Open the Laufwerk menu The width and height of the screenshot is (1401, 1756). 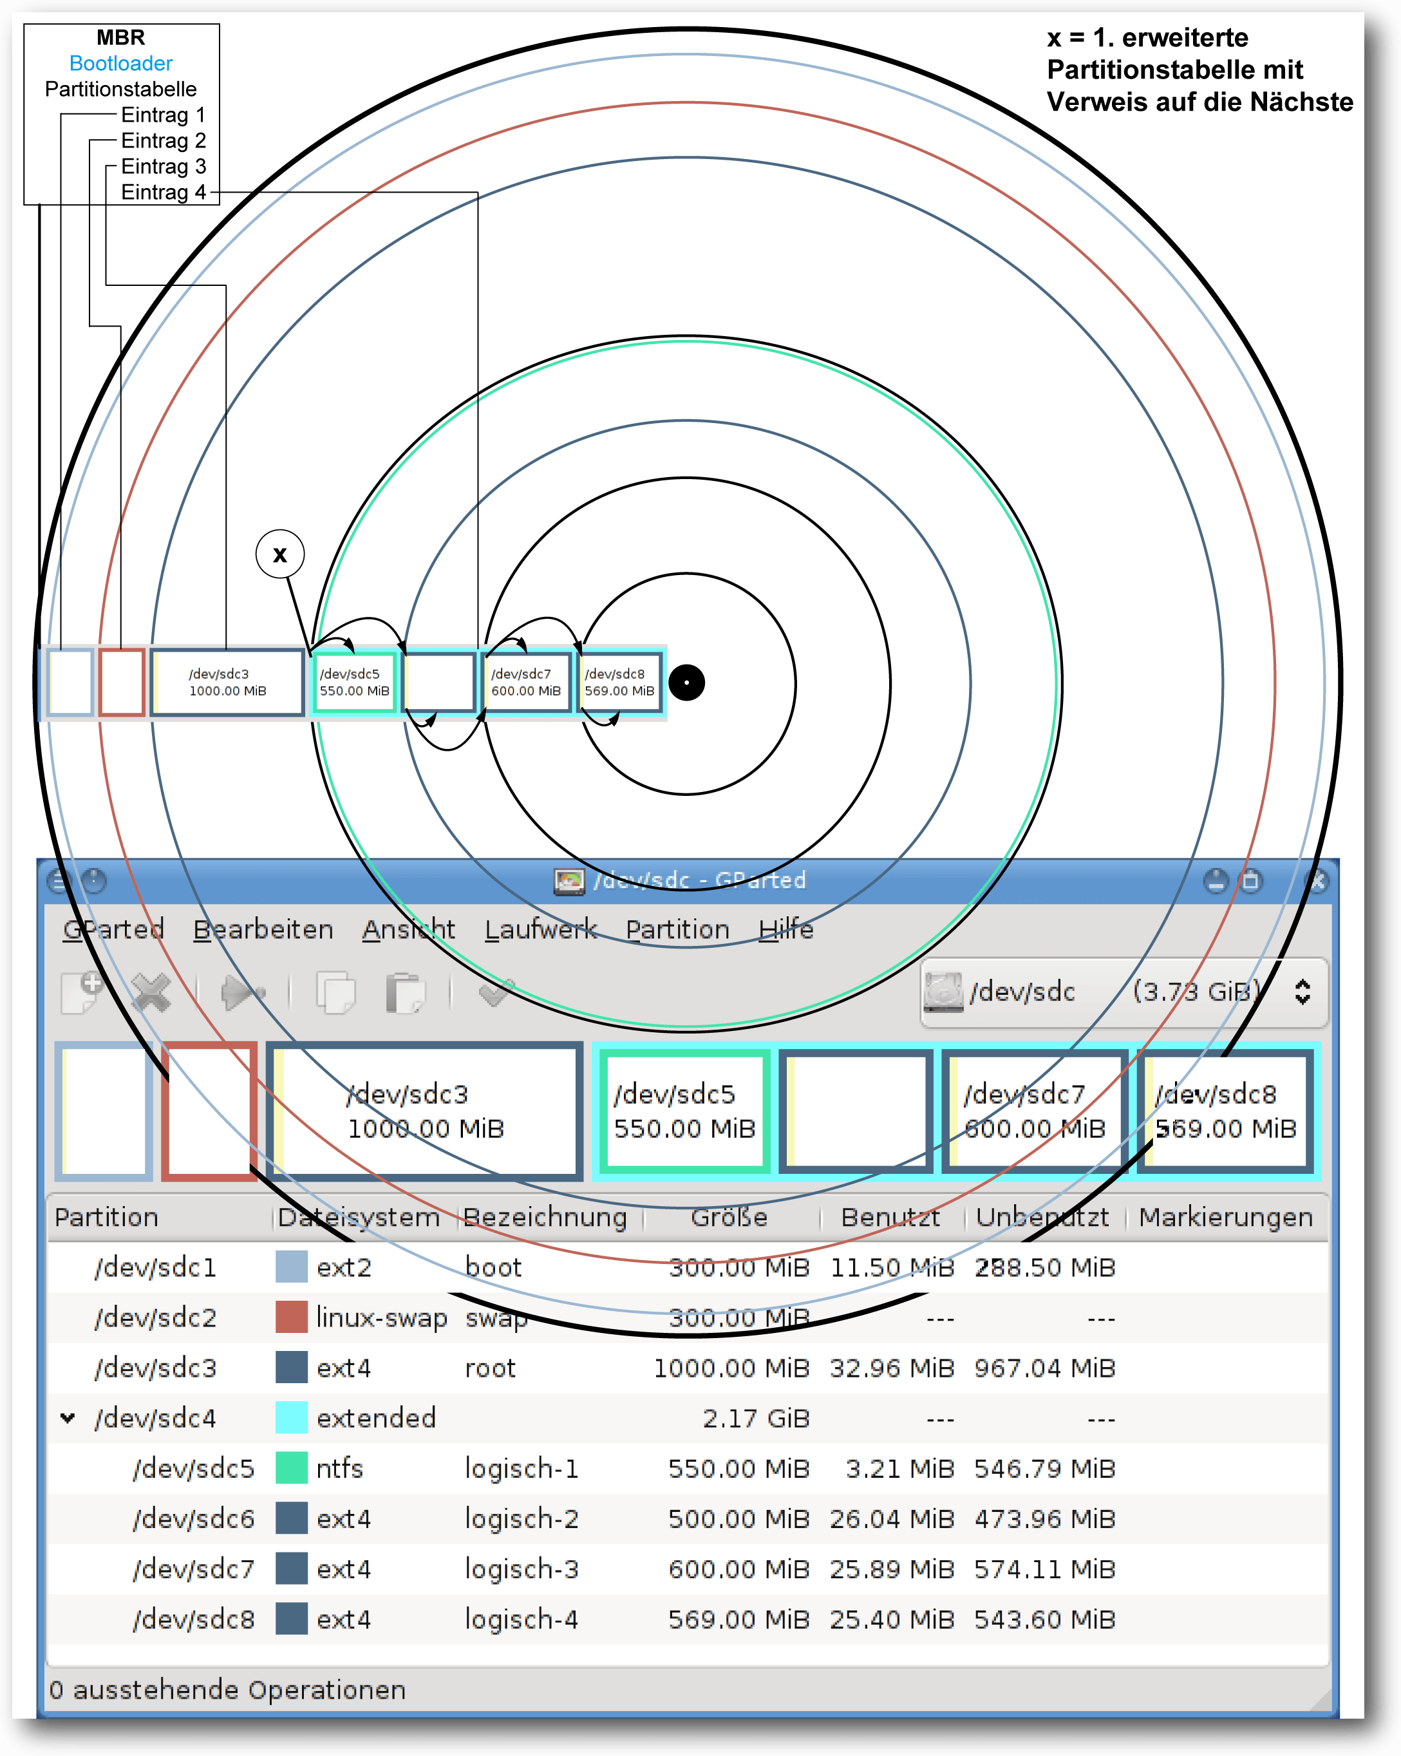click(x=541, y=929)
